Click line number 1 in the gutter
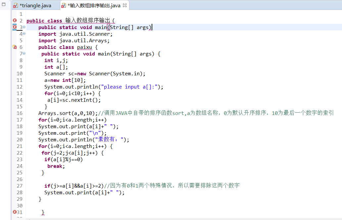The height and width of the screenshot is (220, 342). (x=21, y=14)
